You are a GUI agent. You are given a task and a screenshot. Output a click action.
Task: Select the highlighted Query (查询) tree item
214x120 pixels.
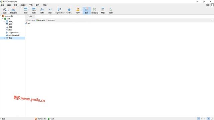(12, 38)
